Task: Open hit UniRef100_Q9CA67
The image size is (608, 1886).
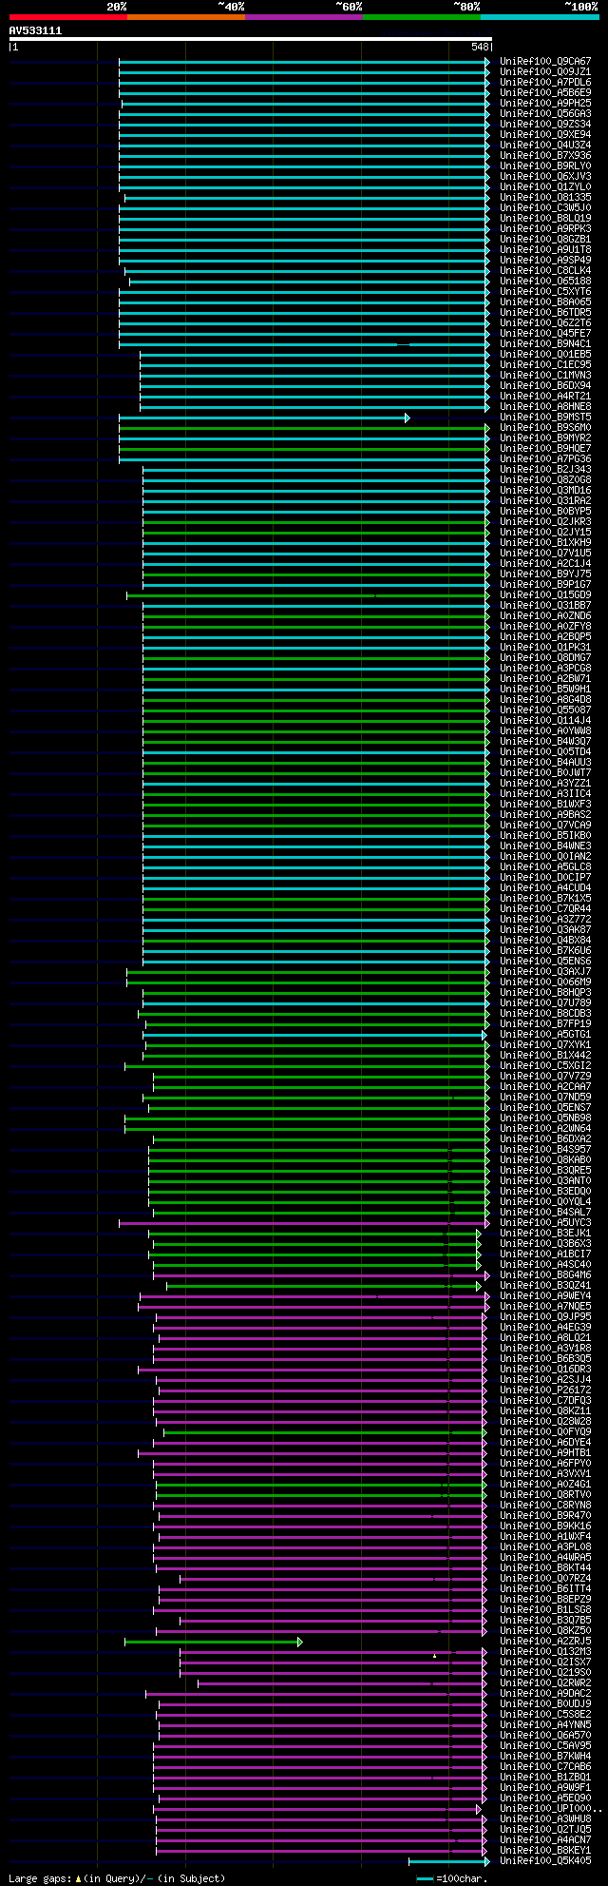Action: (545, 62)
